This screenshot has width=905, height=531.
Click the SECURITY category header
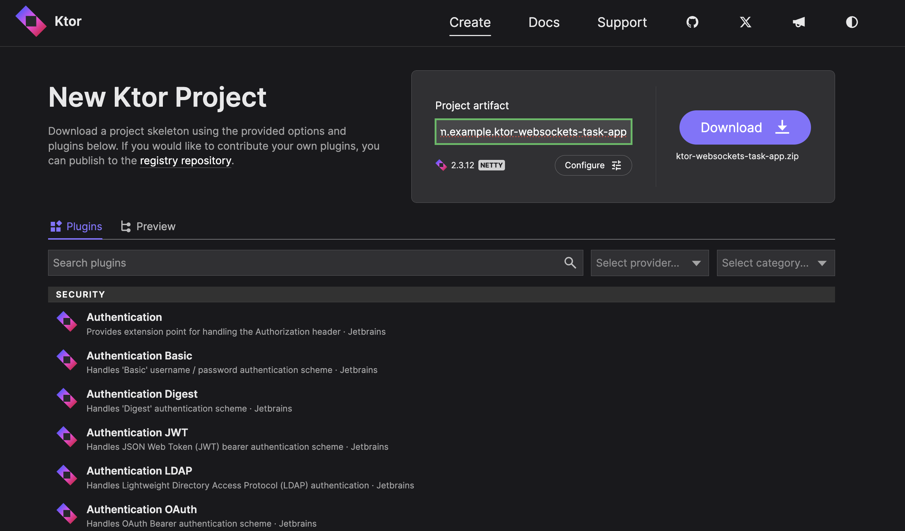point(442,294)
